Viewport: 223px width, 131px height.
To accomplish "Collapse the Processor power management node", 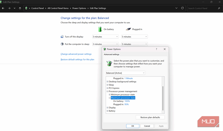I will tap(107, 91).
